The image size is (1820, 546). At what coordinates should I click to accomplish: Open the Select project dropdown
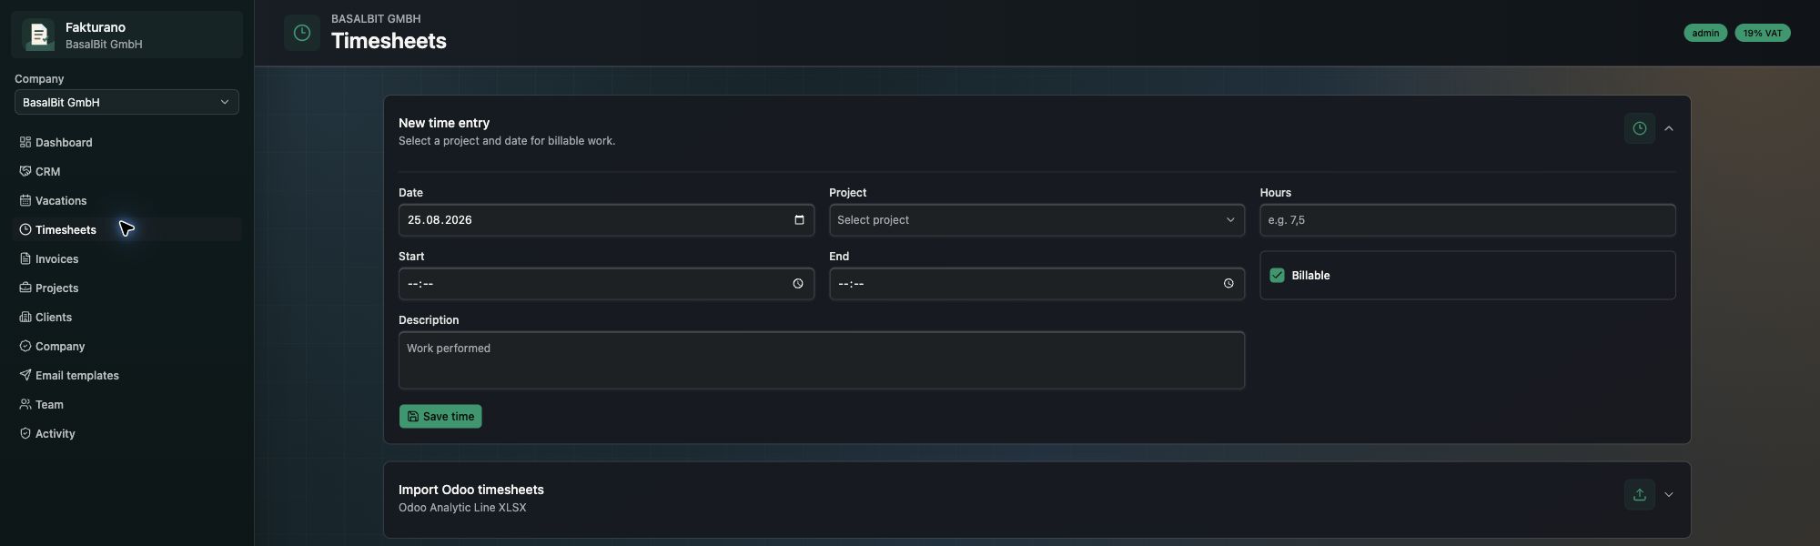1036,220
